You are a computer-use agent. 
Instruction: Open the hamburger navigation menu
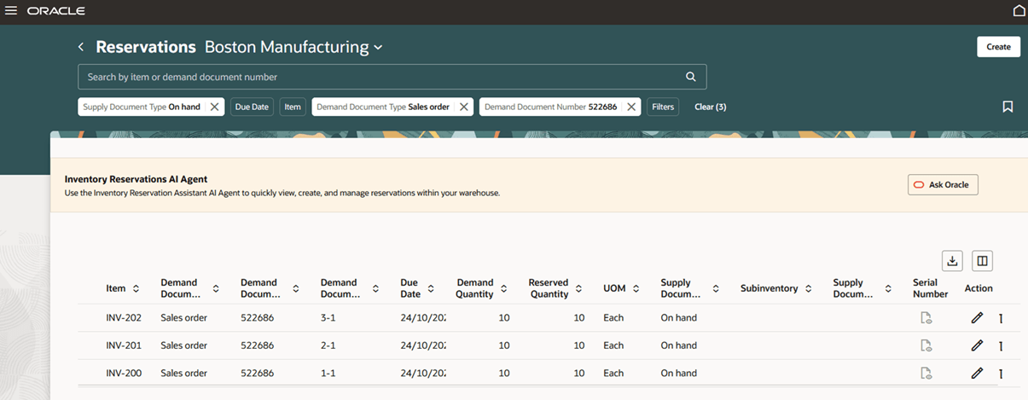tap(11, 11)
